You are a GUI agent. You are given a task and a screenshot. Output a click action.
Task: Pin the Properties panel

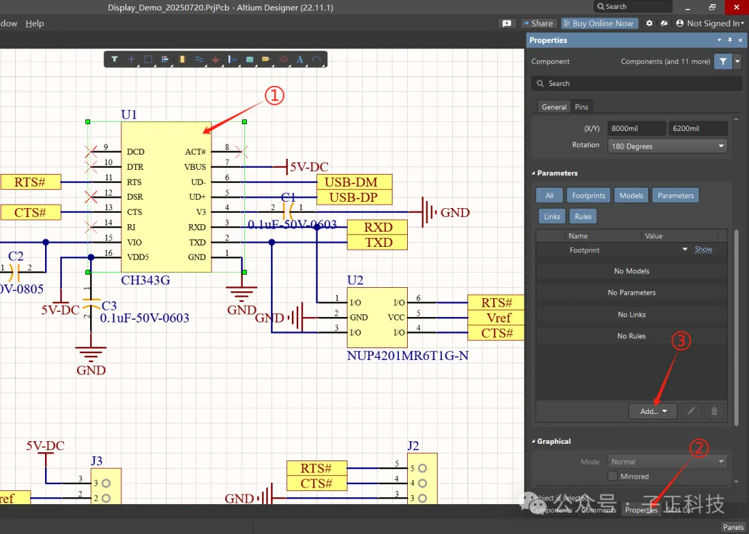pyautogui.click(x=730, y=40)
